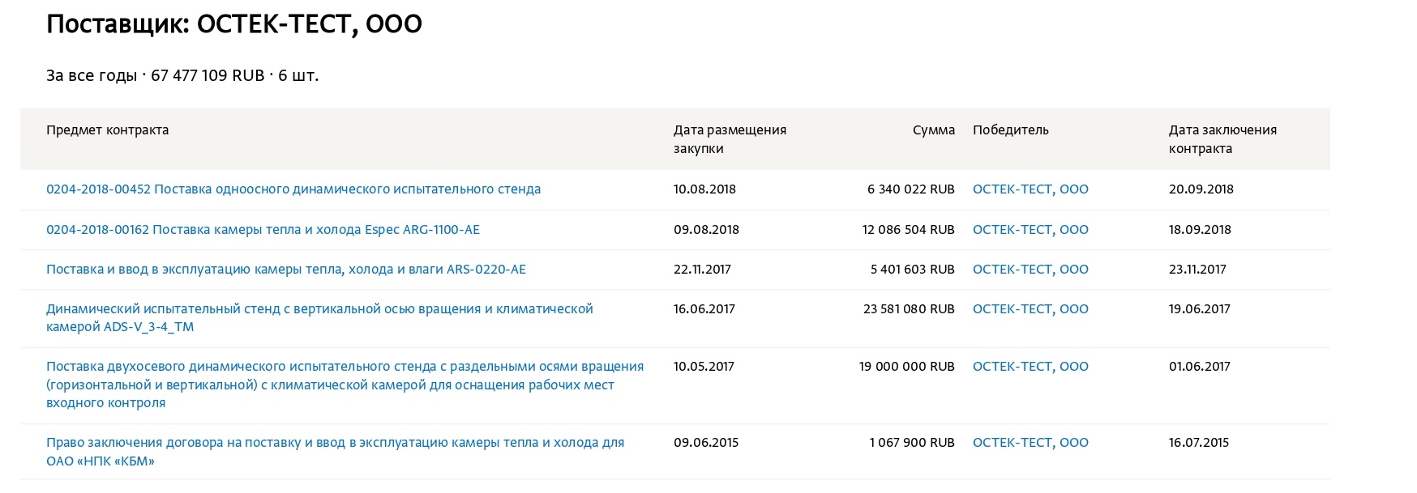The image size is (1417, 493).
Task: Click the 'Дата размещения закупки' column header
Action: (730, 139)
